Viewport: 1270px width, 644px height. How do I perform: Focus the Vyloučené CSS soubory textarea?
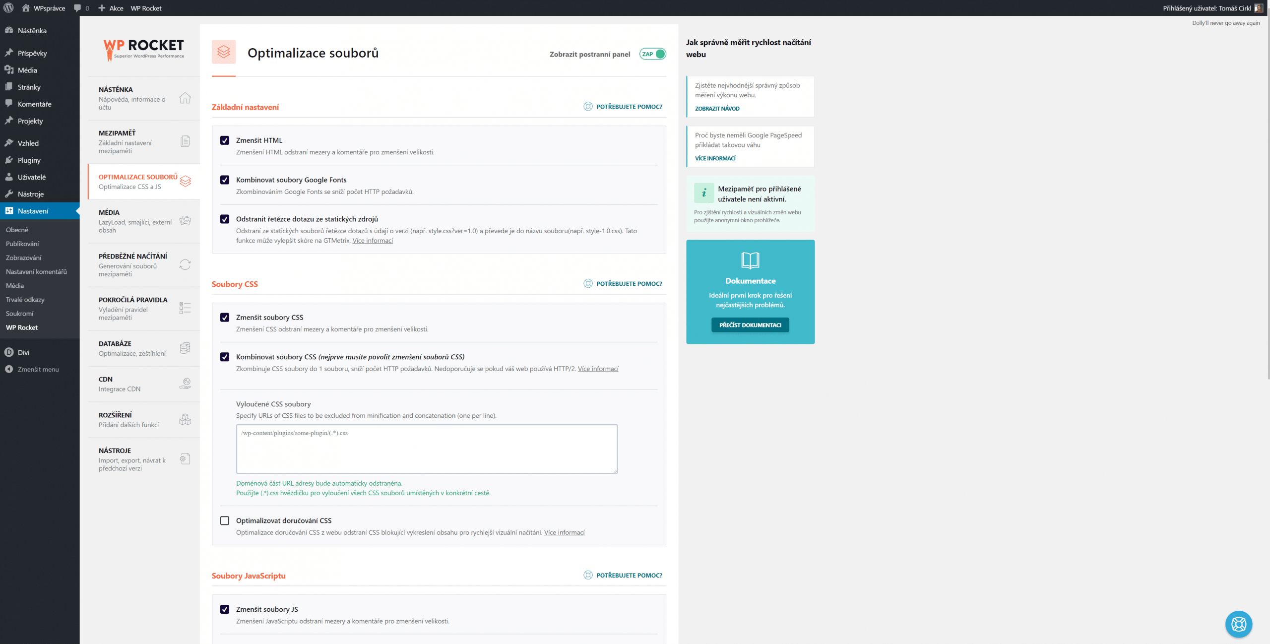coord(427,449)
